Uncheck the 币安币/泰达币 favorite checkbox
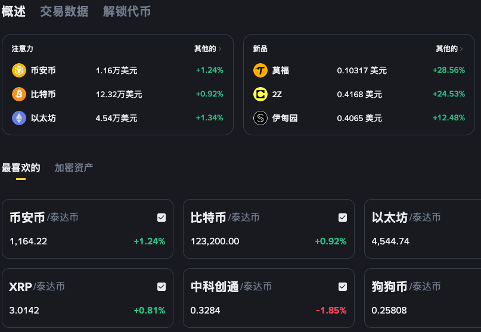 162,218
